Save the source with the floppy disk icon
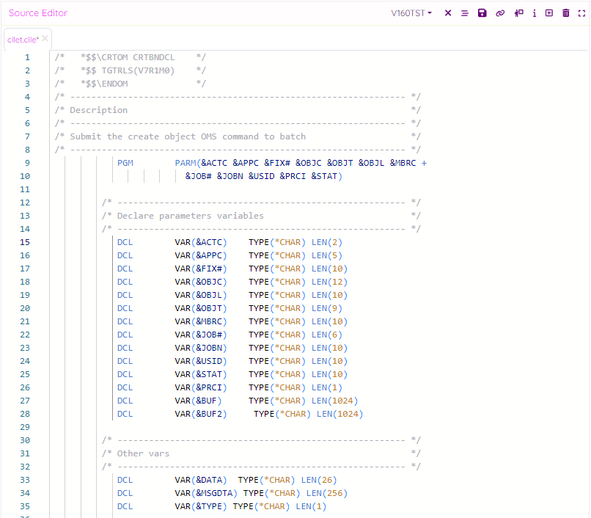 (482, 13)
